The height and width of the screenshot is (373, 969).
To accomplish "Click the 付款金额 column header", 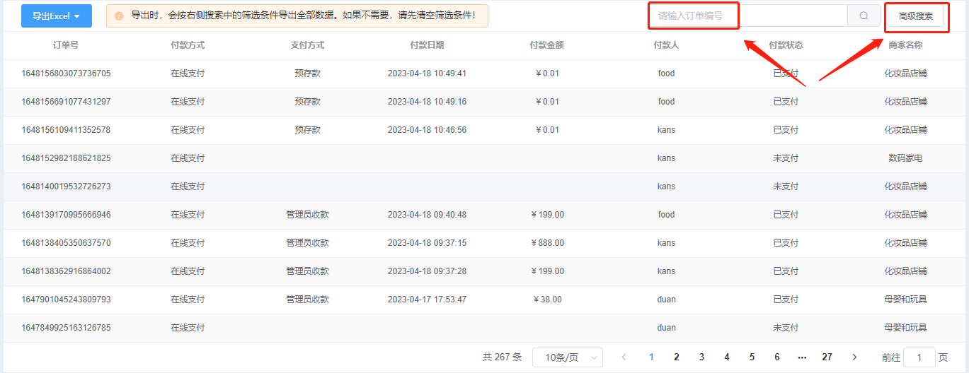I will [x=547, y=45].
